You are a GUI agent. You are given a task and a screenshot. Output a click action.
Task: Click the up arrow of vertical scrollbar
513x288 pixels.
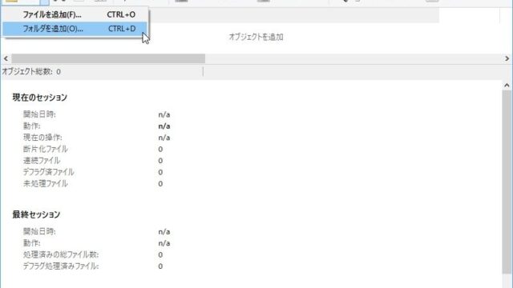(x=507, y=86)
